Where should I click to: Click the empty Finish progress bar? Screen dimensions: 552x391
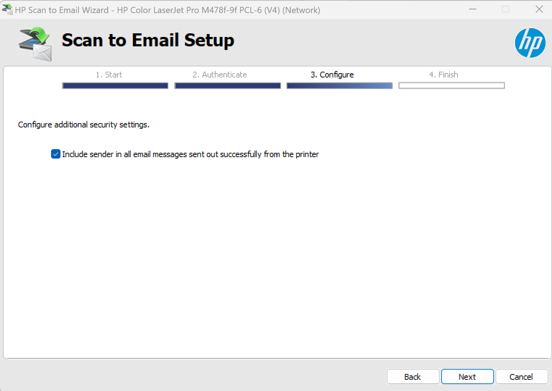451,85
